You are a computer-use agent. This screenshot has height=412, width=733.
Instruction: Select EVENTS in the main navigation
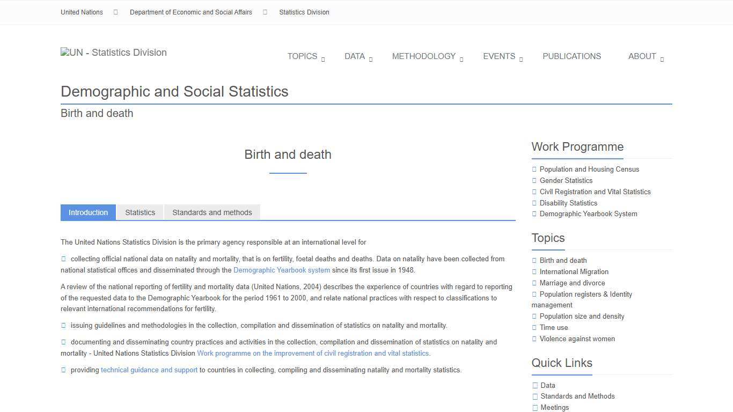point(499,56)
